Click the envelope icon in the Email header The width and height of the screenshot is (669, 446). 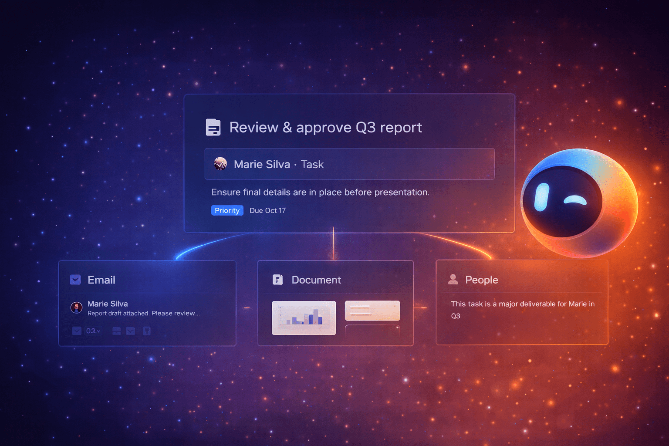pos(75,280)
